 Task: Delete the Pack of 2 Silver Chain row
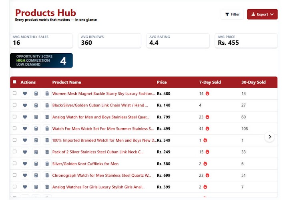point(47,152)
